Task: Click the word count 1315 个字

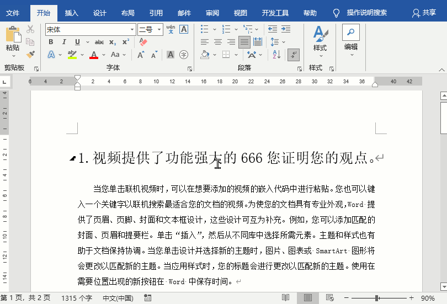Action: click(77, 298)
